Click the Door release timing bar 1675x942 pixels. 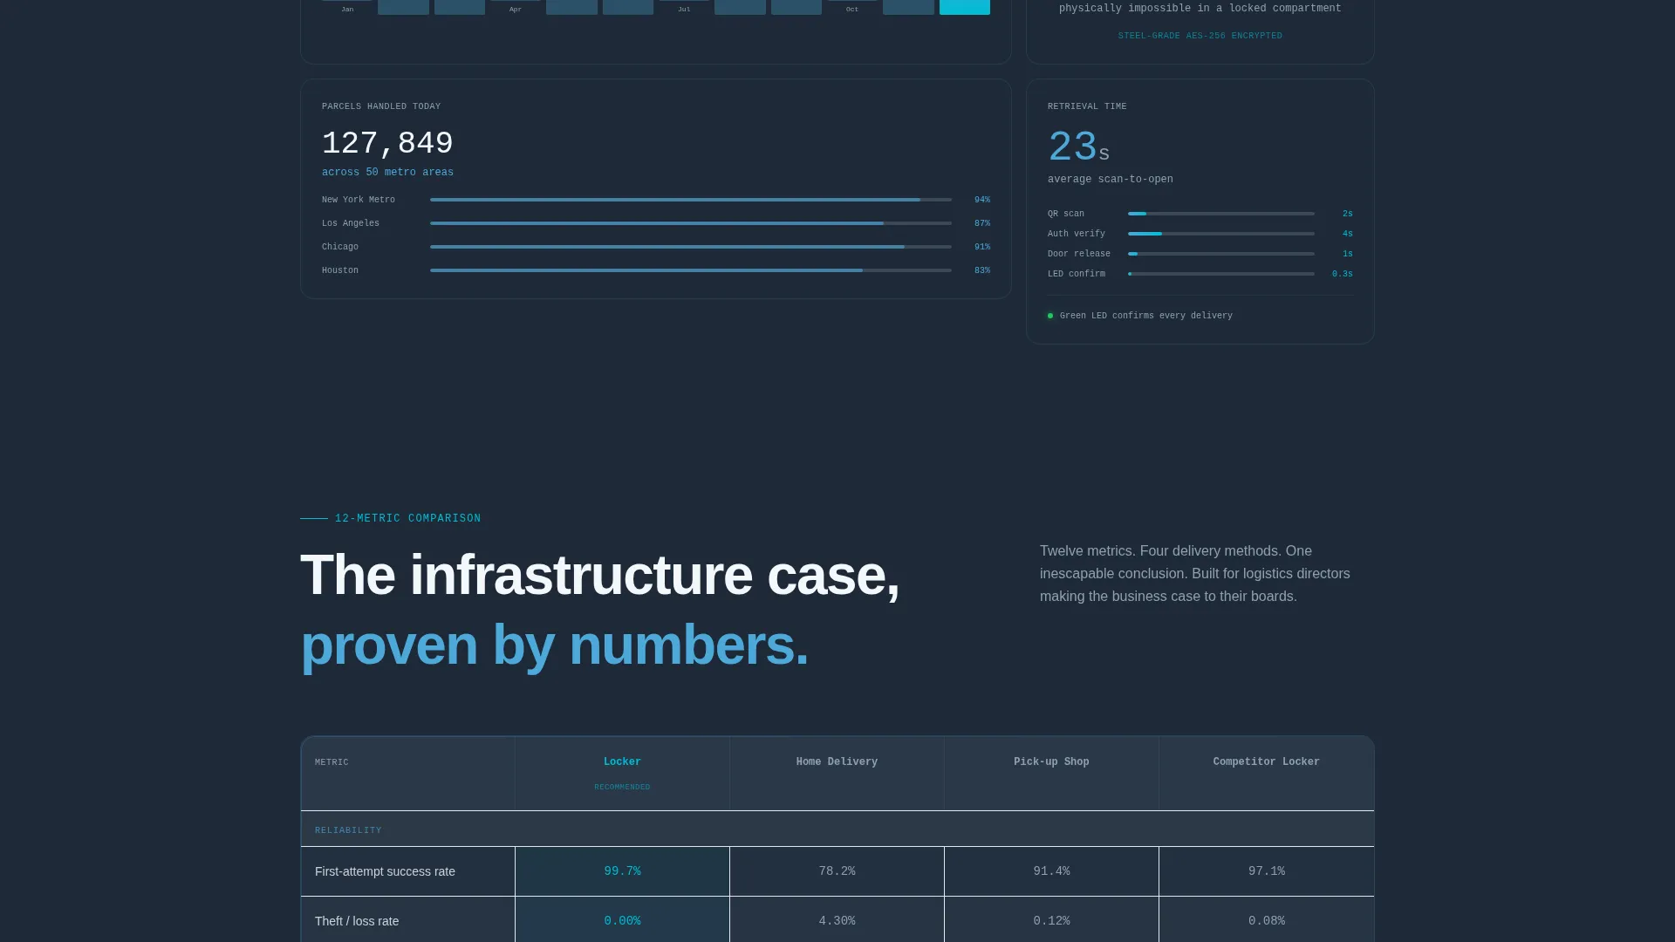coord(1221,254)
